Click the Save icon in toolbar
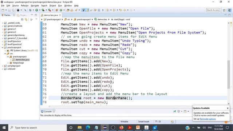Image resolution: width=233 pixels, height=131 pixels. 9,10
